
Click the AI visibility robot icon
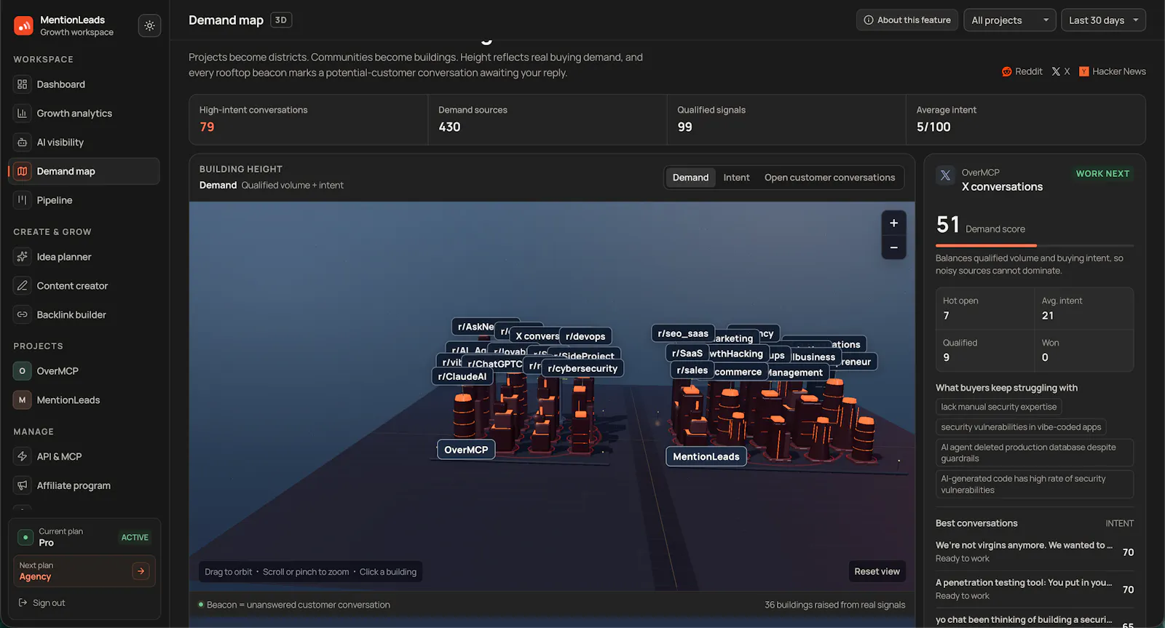(x=23, y=143)
